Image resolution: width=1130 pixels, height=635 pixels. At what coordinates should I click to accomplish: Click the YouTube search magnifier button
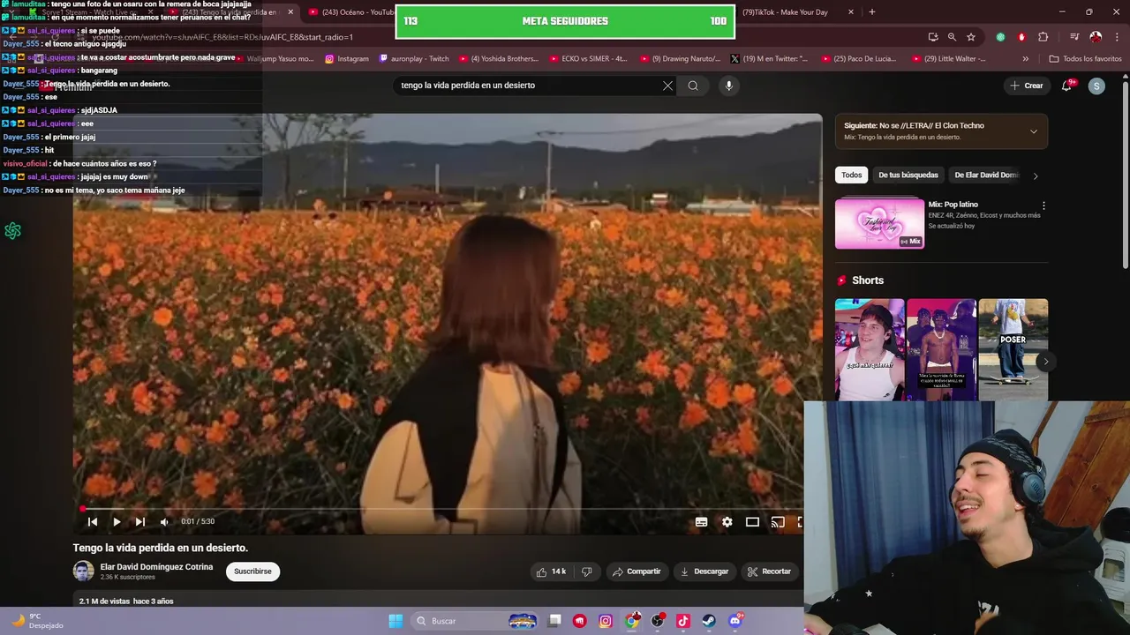(693, 86)
